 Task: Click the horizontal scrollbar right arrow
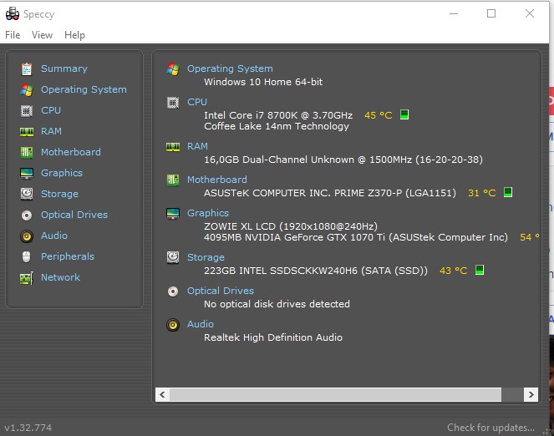pos(531,394)
